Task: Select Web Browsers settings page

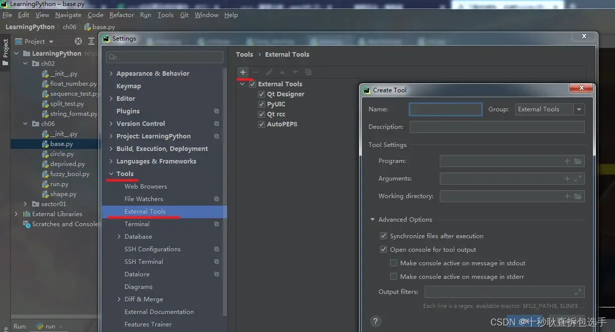Action: 146,187
